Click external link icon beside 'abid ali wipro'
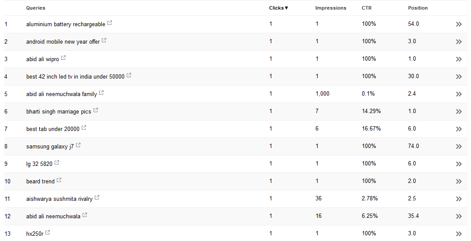The height and width of the screenshot is (241, 471). 63,58
